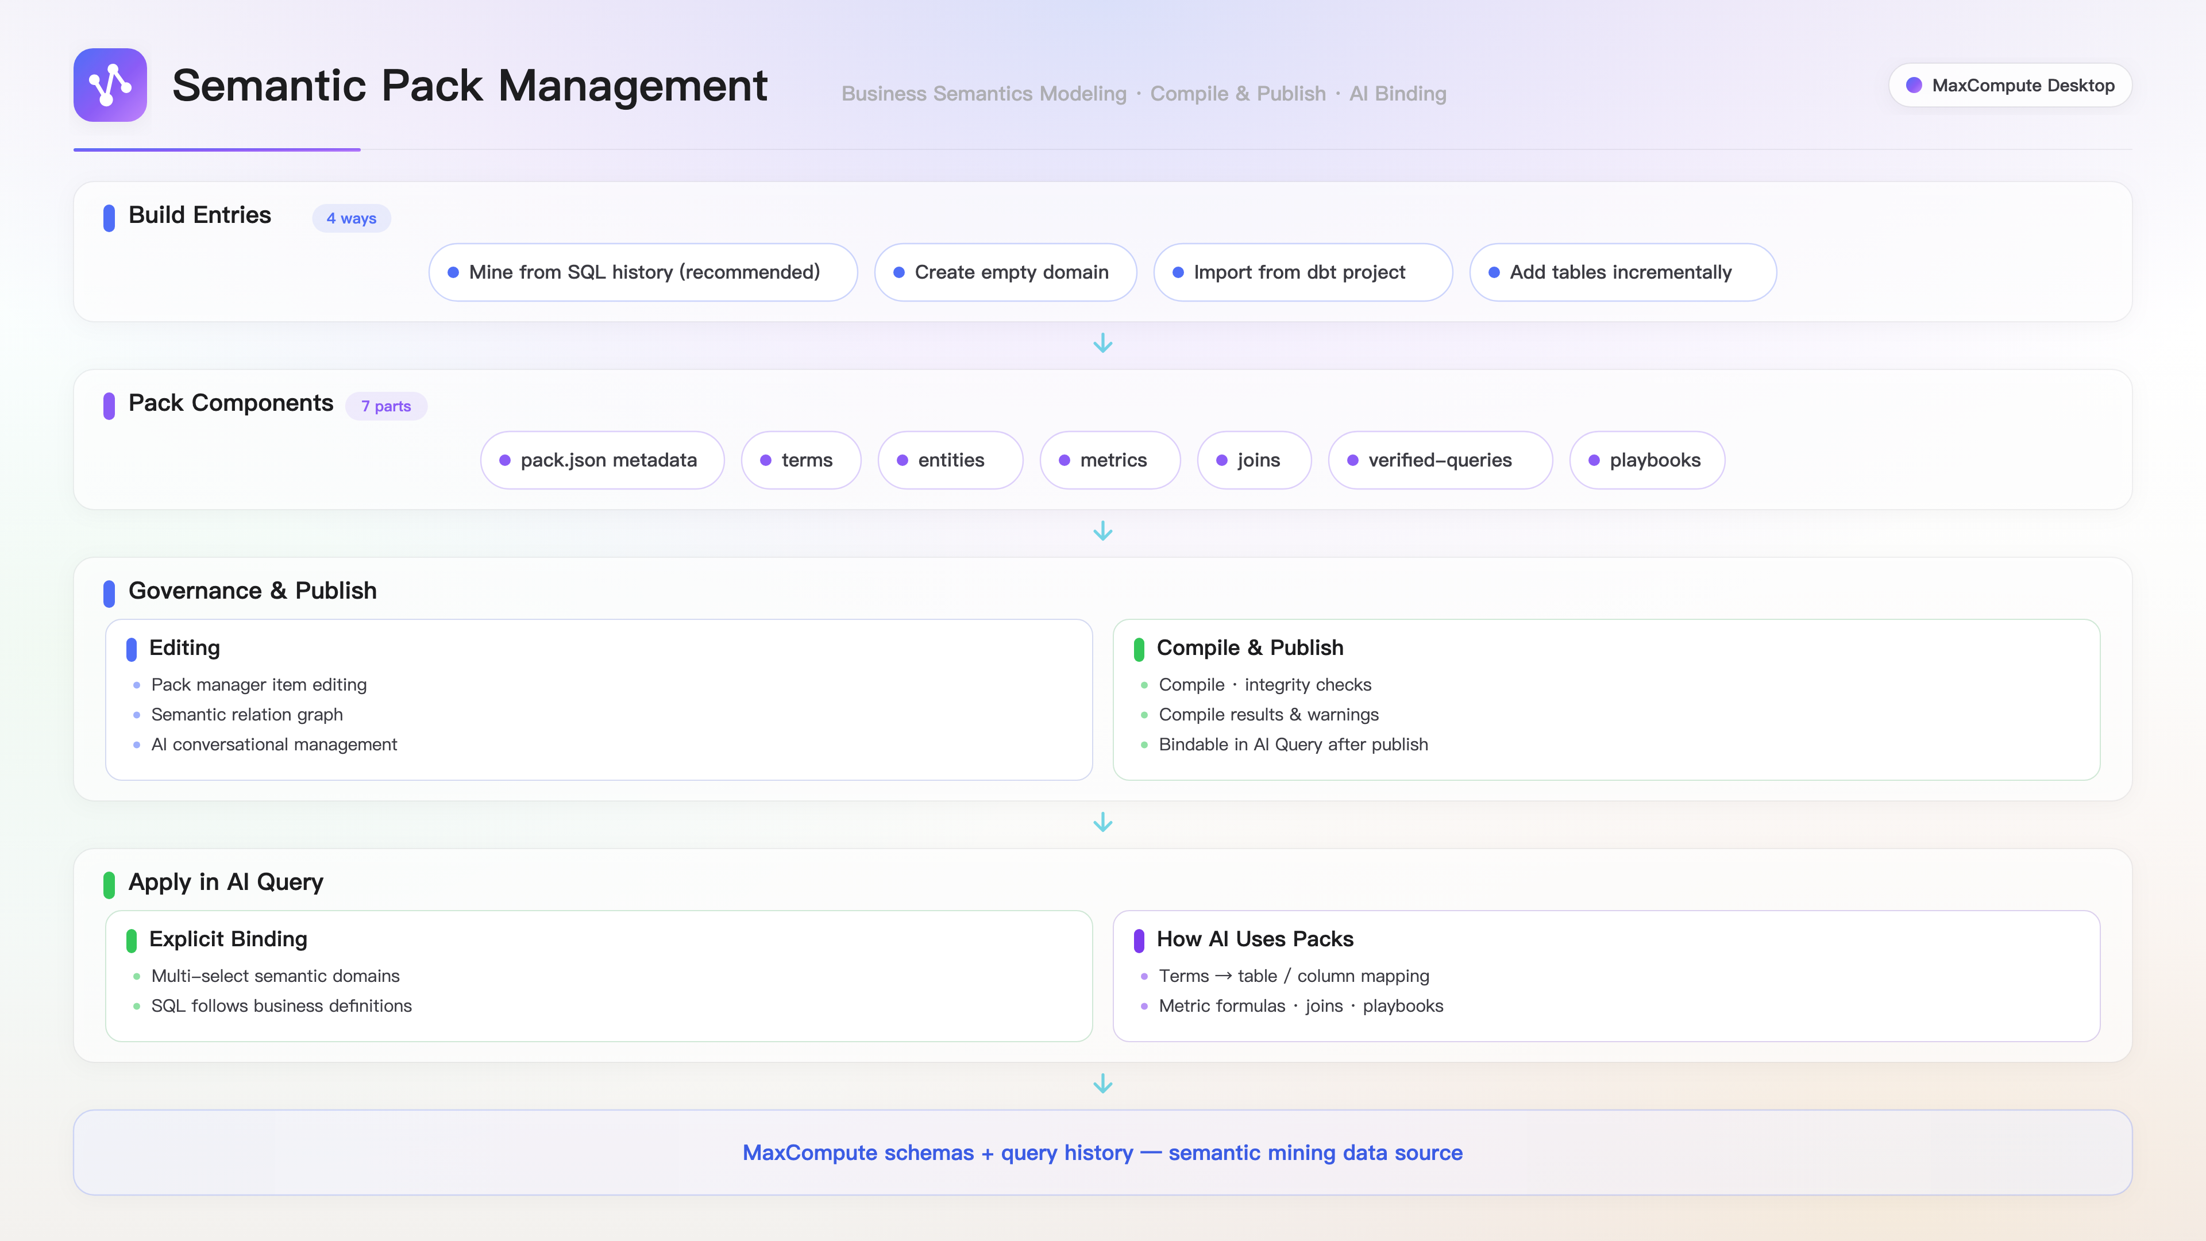Select the entities component chip
The height and width of the screenshot is (1241, 2206).
pyautogui.click(x=951, y=460)
